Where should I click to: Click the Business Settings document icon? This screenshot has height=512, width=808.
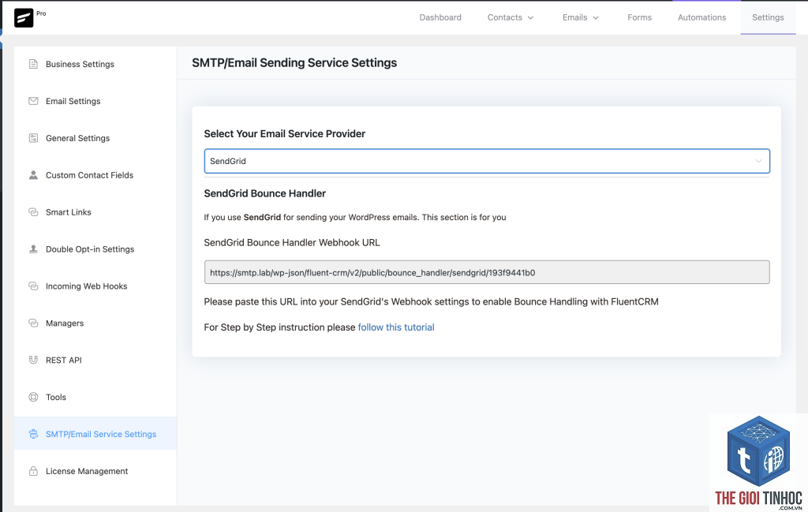click(x=33, y=64)
